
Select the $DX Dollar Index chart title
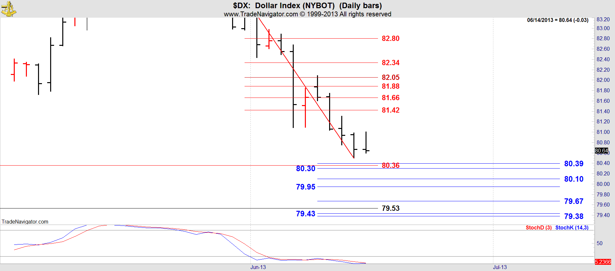coord(307,6)
